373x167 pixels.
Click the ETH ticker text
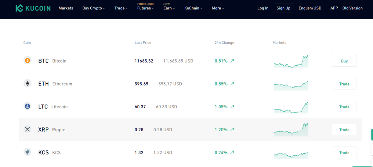pyautogui.click(x=43, y=84)
